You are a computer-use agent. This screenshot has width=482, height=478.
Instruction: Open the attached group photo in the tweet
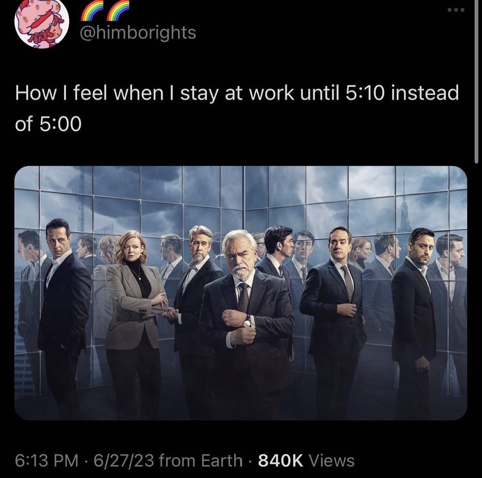(x=240, y=293)
